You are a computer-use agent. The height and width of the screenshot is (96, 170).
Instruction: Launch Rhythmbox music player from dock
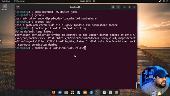[73, 92]
